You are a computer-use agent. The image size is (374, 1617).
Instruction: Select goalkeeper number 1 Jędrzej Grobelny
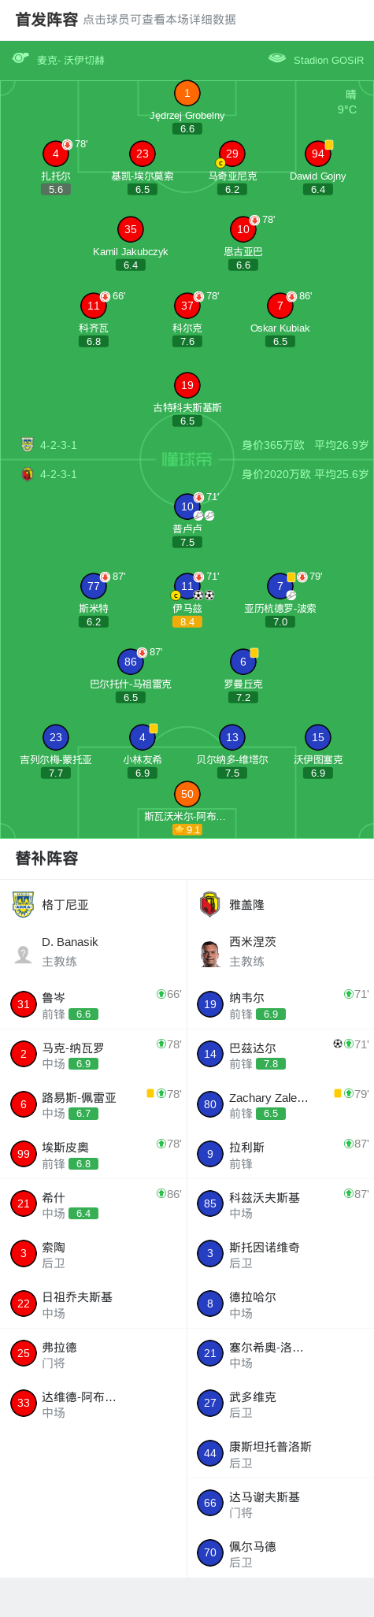coord(187,94)
